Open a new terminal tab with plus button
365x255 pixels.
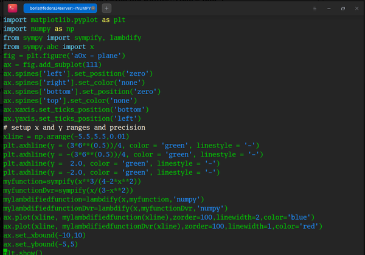point(106,8)
